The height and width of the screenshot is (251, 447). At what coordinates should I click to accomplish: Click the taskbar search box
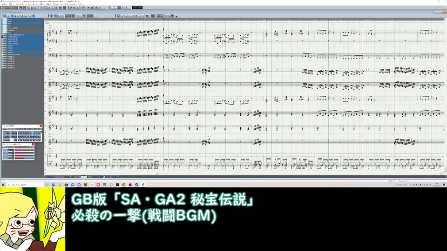[x=25, y=185]
